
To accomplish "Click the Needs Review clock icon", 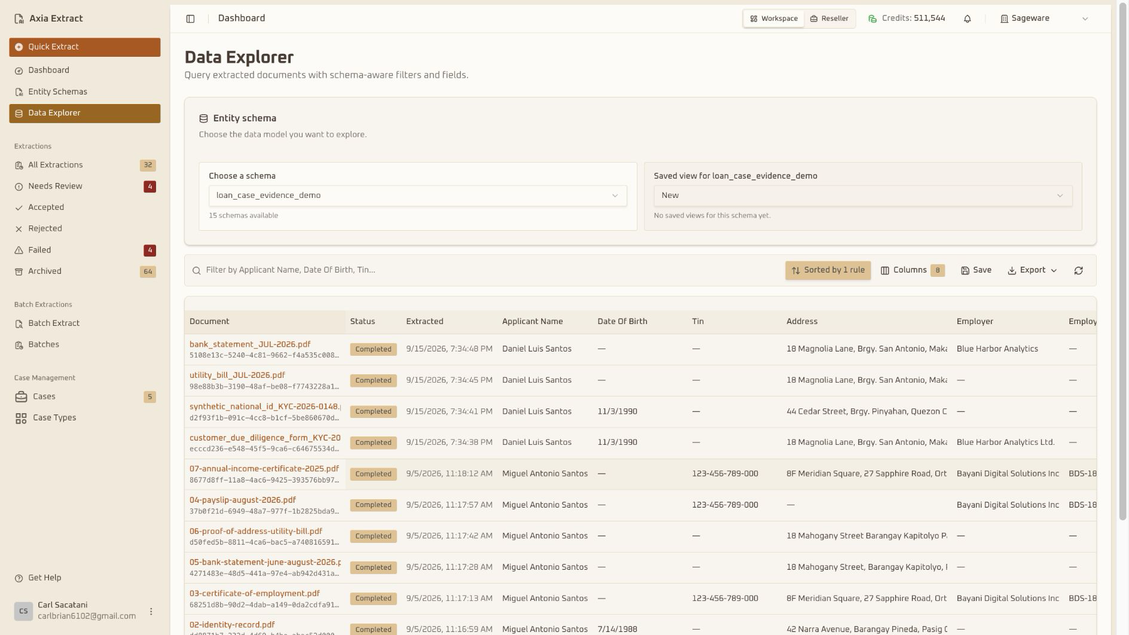I will (19, 187).
